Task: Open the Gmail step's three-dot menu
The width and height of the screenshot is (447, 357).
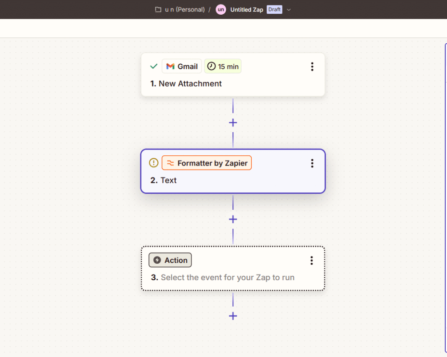Action: point(312,66)
